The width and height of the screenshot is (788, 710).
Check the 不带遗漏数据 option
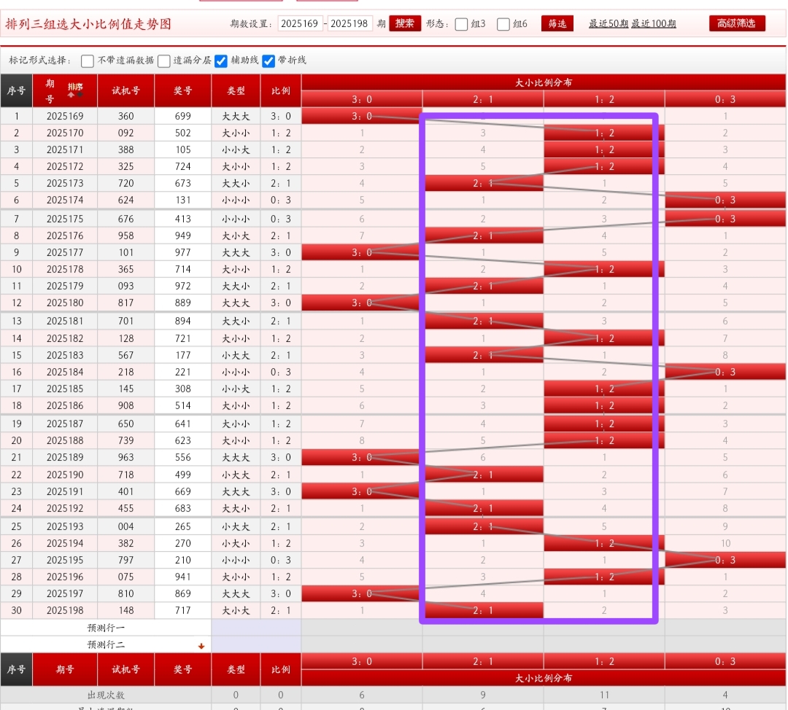[x=88, y=61]
